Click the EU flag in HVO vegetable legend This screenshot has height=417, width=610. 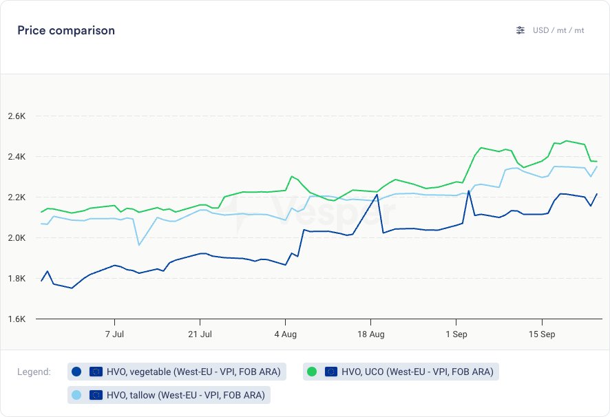96,372
